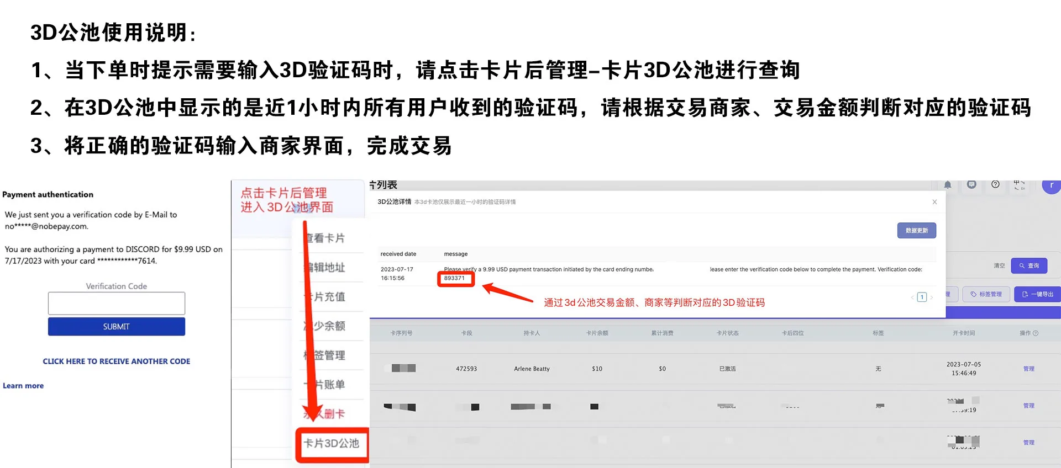
Task: Submit the verification code with SUBMIT
Action: click(117, 327)
